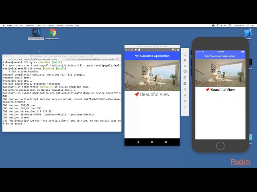This screenshot has height=192, width=257.
Task: Tap the room photo in Android emulator
Action: (152, 76)
